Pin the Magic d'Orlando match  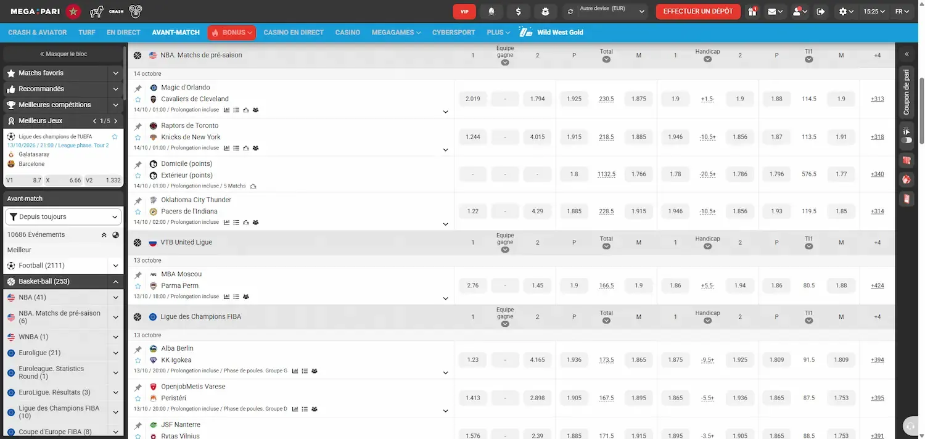pos(138,88)
